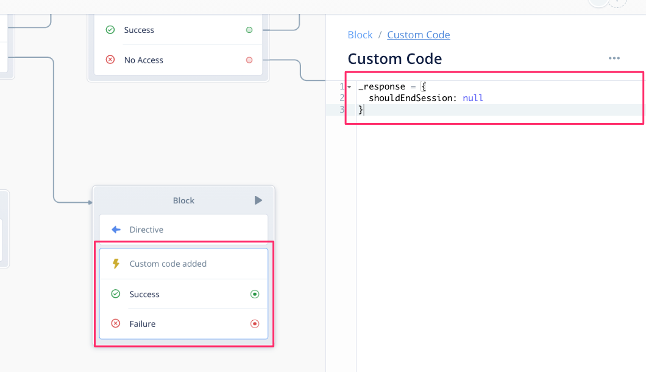Viewport: 646px width, 372px height.
Task: Click the green checkmark icon in upper Success row
Action: 110,30
